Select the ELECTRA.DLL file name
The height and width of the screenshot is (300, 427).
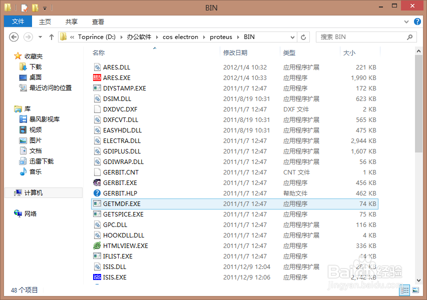(122, 141)
